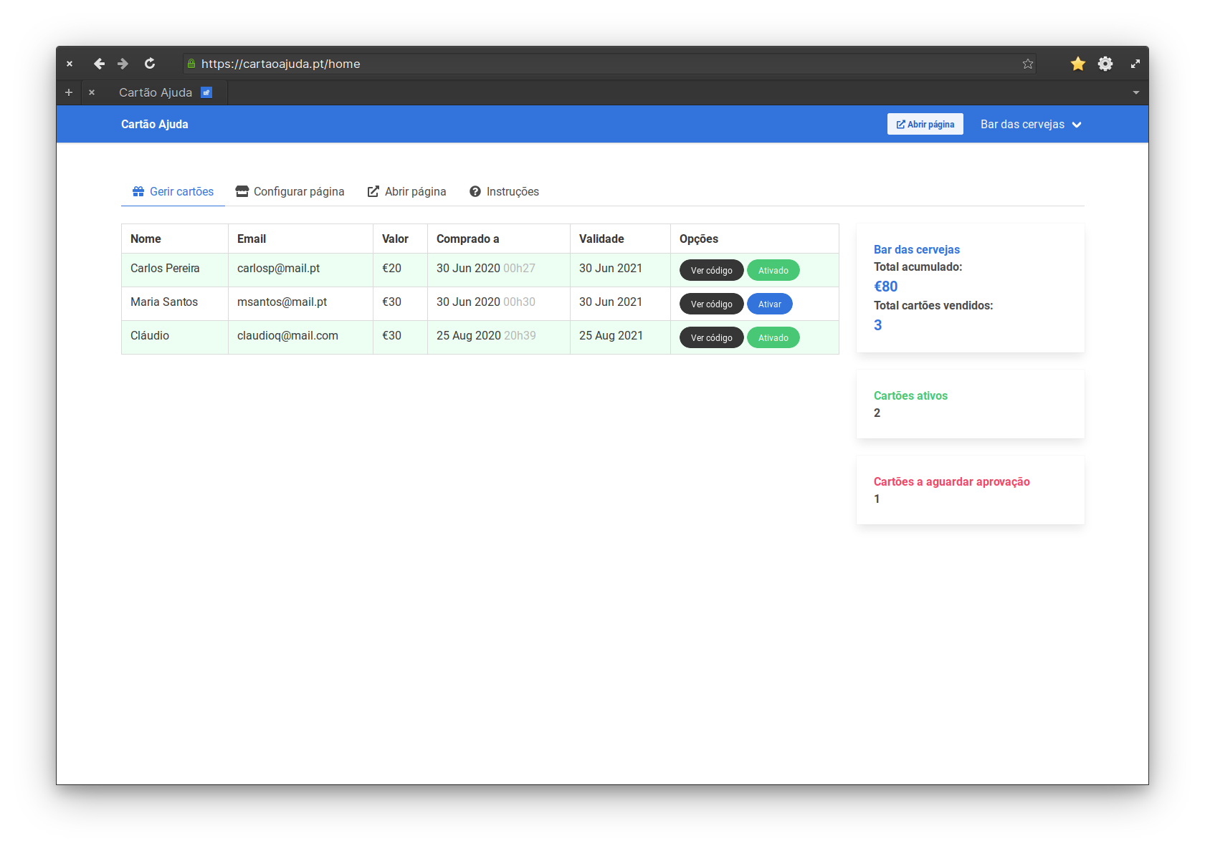
Task: Select email msantos@mail.pt
Action: [282, 302]
